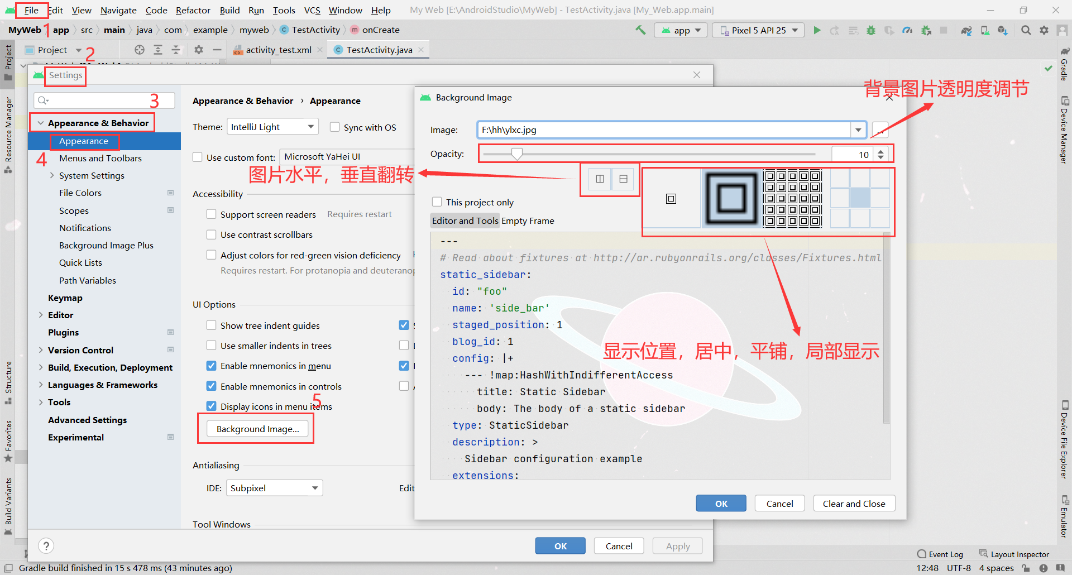The width and height of the screenshot is (1072, 575).
Task: Open AVD Device Manager toolbar icon
Action: coord(985,30)
